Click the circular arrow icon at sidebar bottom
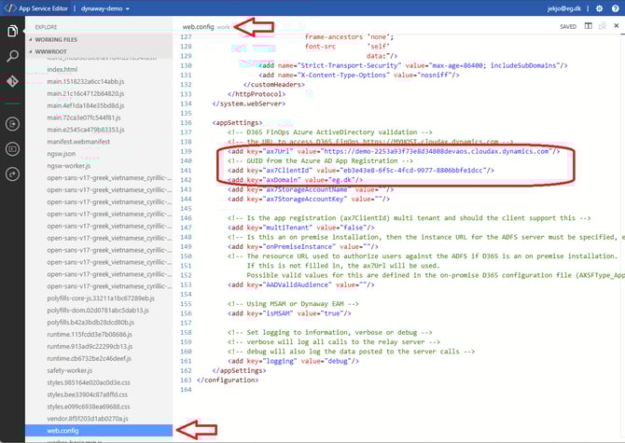 (x=13, y=173)
